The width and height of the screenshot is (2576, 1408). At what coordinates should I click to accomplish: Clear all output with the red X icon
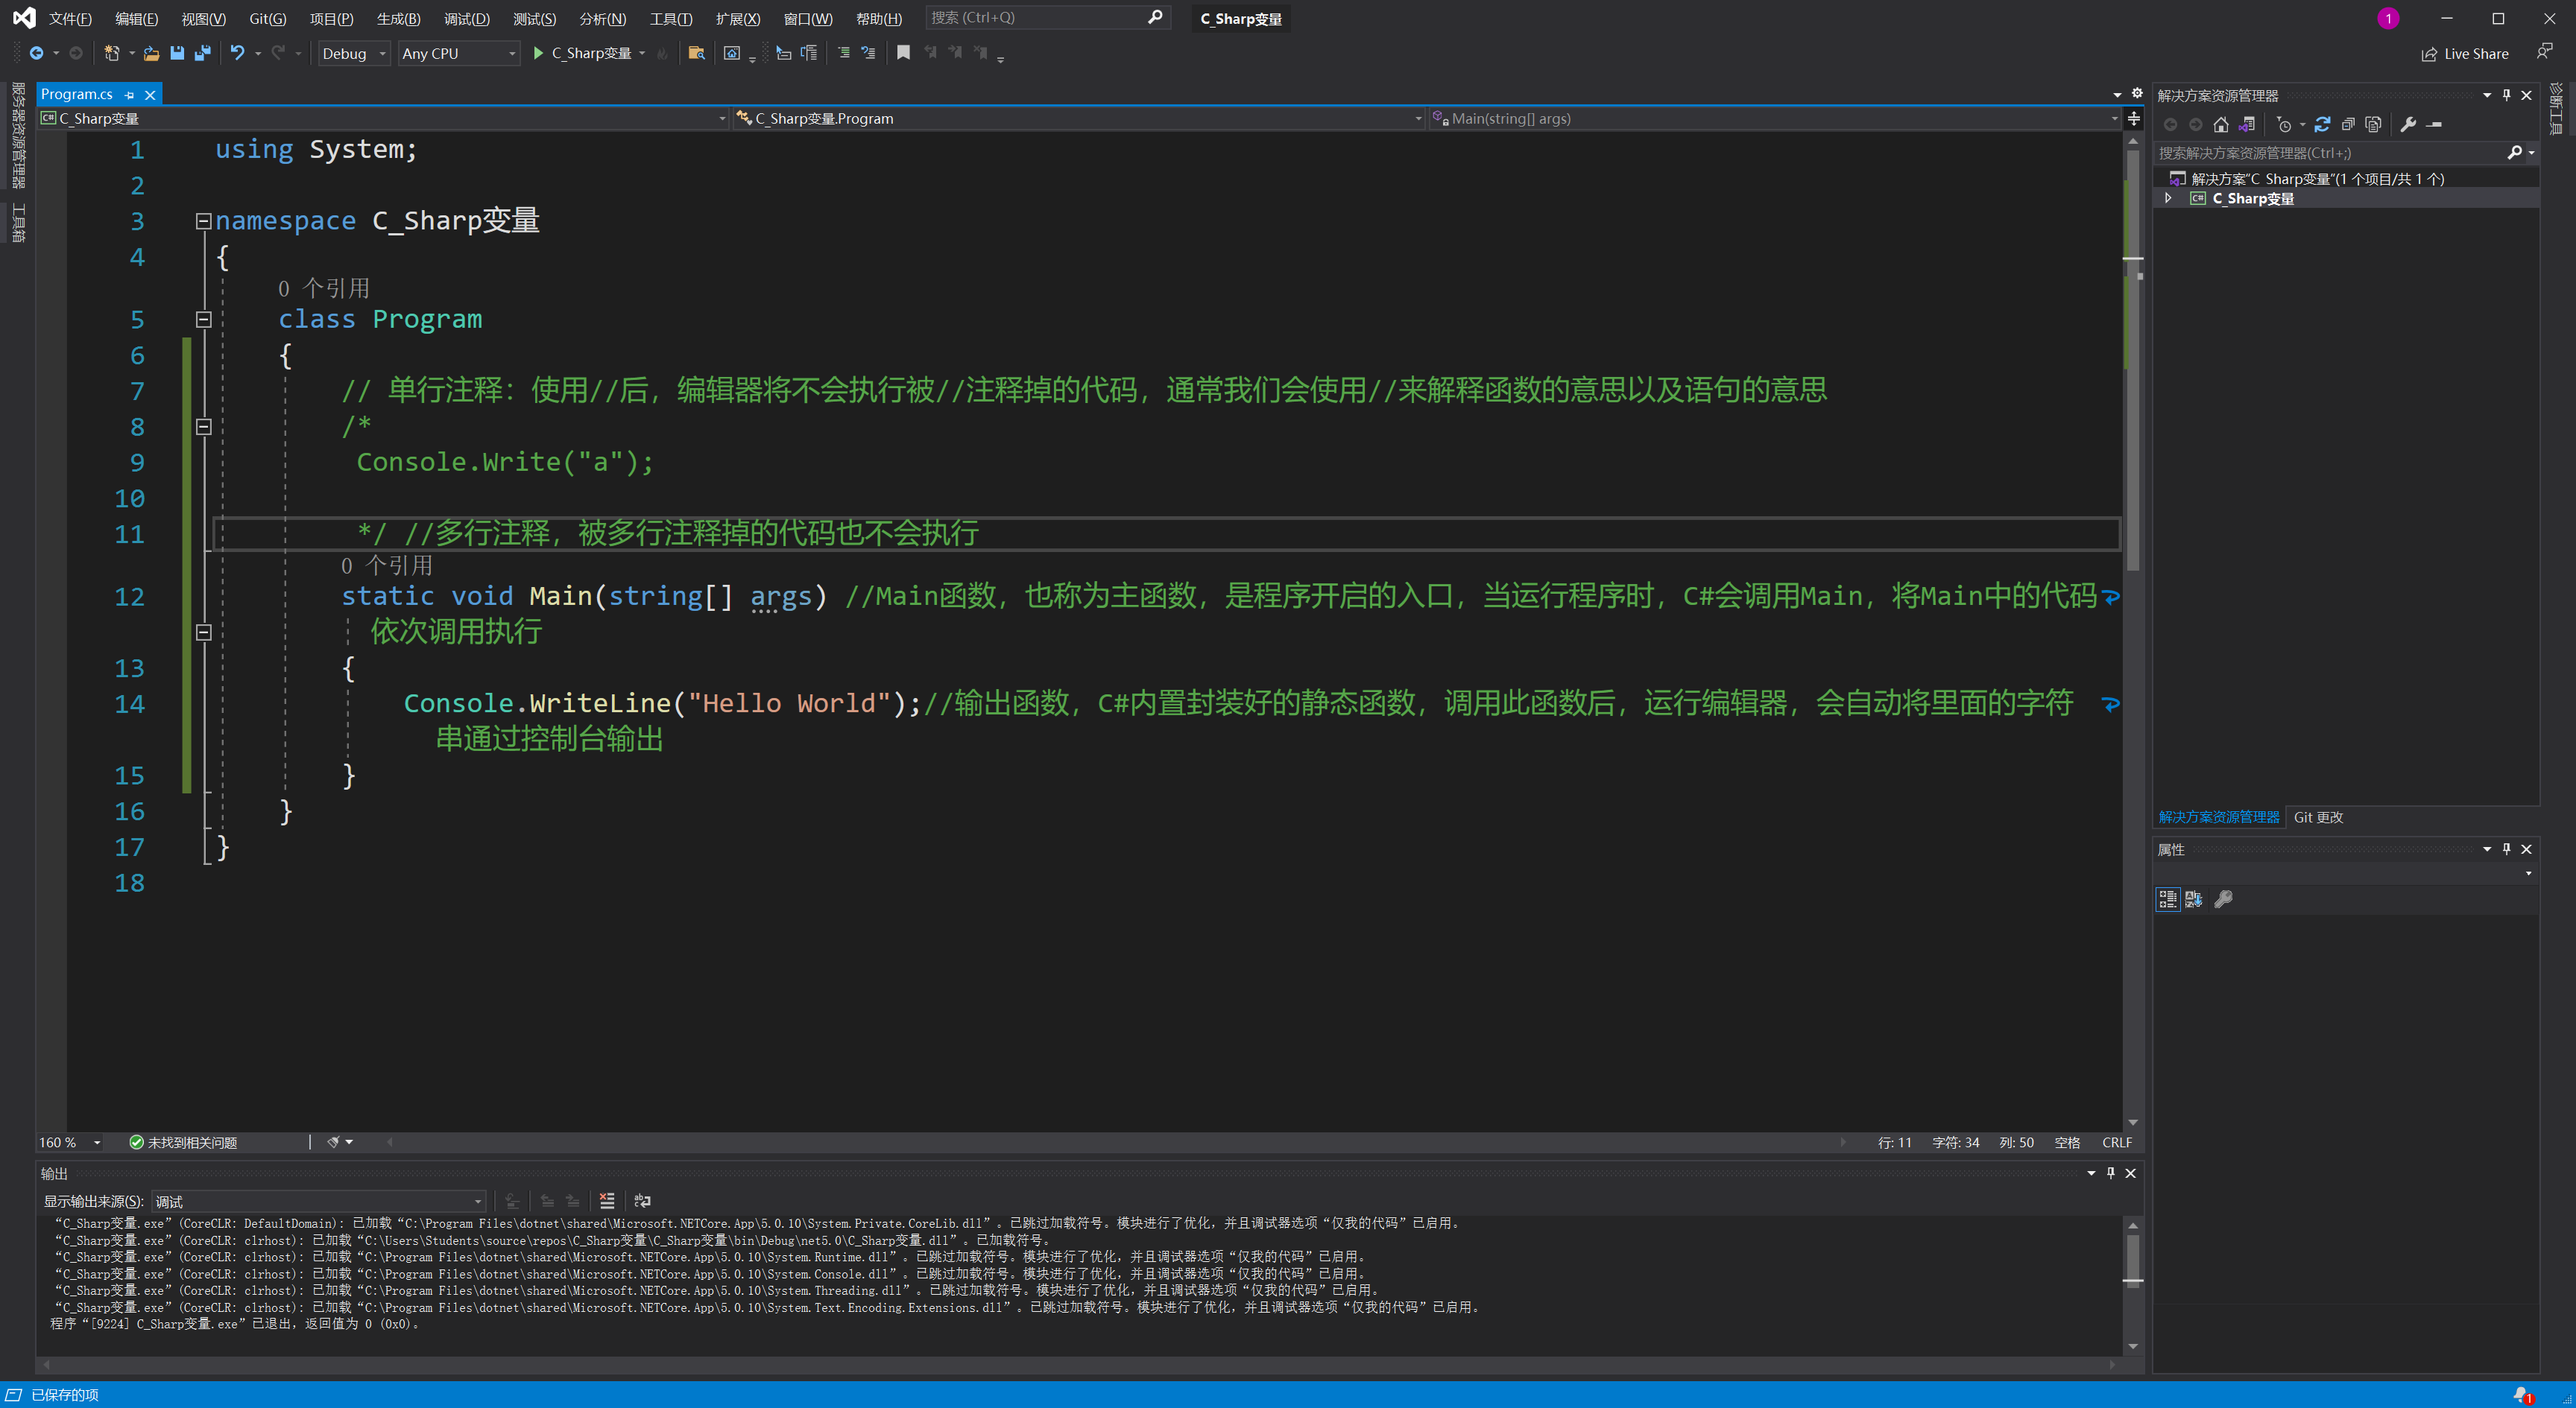[607, 1201]
